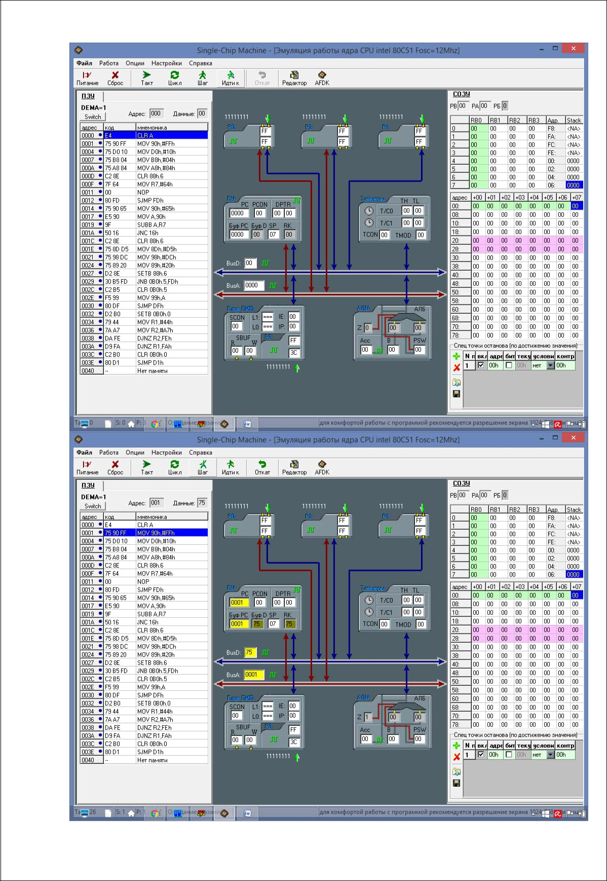Click BusD value field in upper window
The height and width of the screenshot is (881, 607).
(x=250, y=263)
